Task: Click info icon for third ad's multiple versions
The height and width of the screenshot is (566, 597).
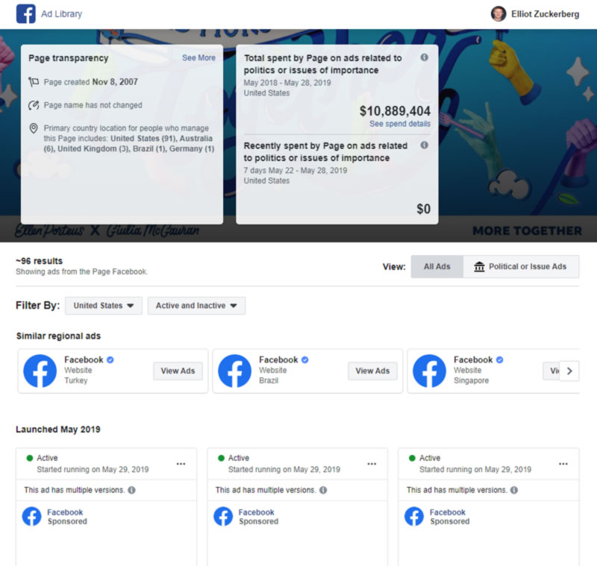Action: [514, 491]
